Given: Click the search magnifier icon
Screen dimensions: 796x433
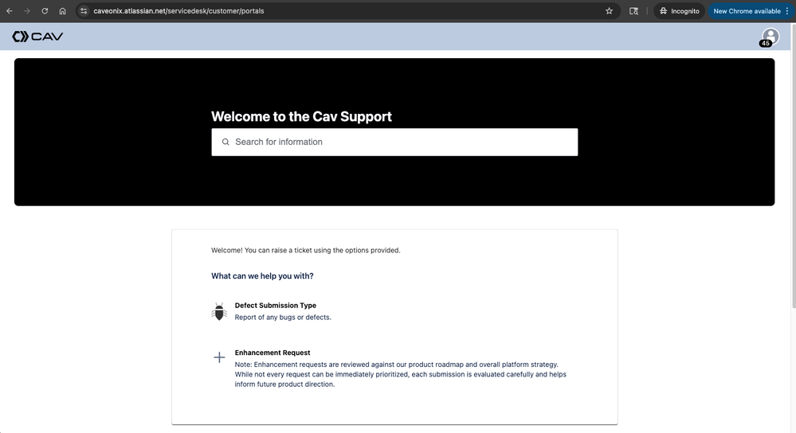Looking at the screenshot, I should pos(225,142).
